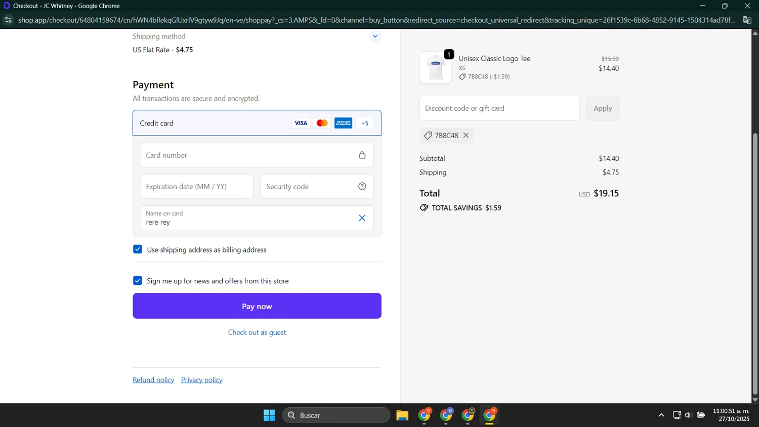Click the scrollbar up arrow
759x427 pixels.
click(755, 33)
